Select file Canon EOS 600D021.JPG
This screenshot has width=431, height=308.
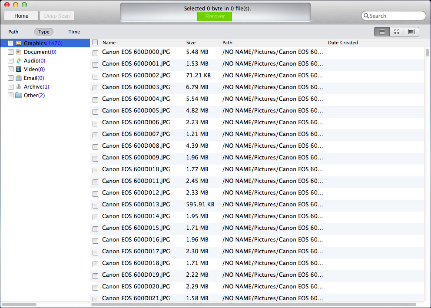[136, 298]
